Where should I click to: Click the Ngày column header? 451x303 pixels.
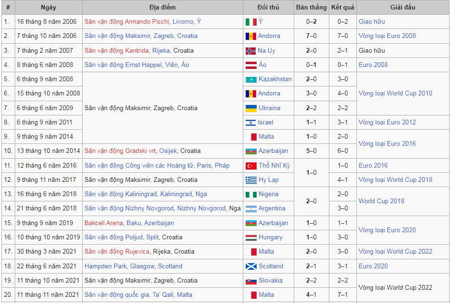pos(47,7)
